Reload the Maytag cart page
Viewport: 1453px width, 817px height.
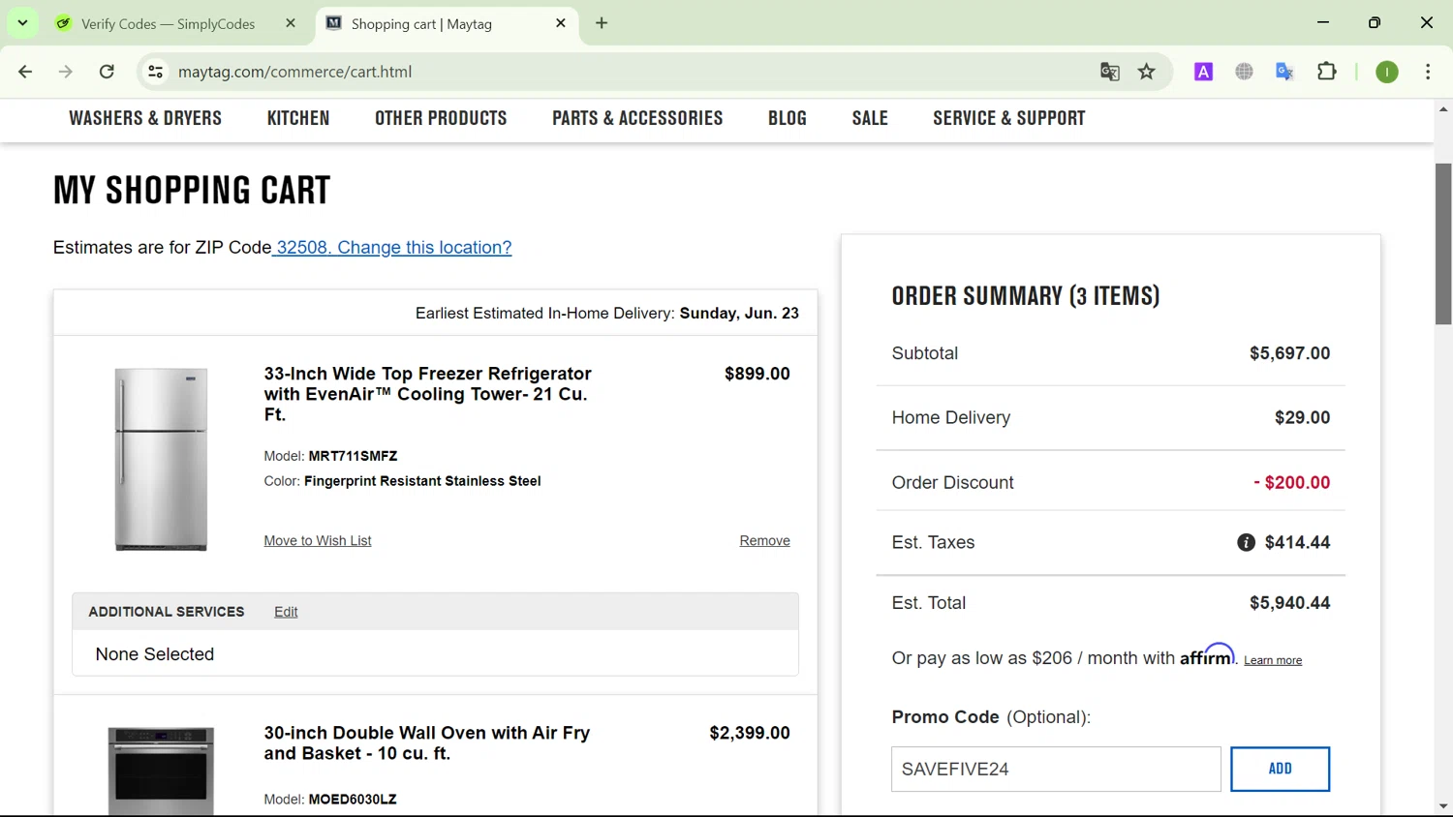coord(108,72)
